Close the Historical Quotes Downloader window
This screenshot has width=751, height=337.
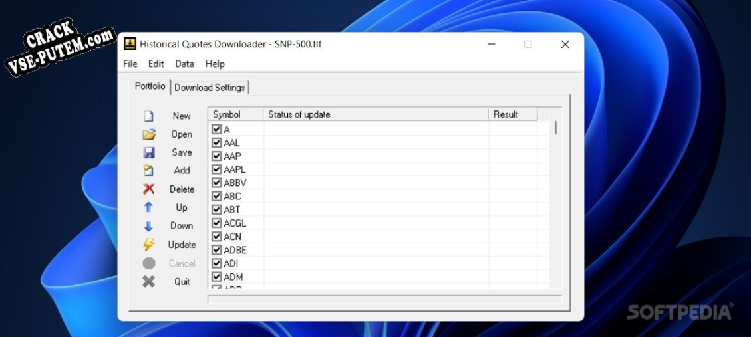pyautogui.click(x=565, y=44)
